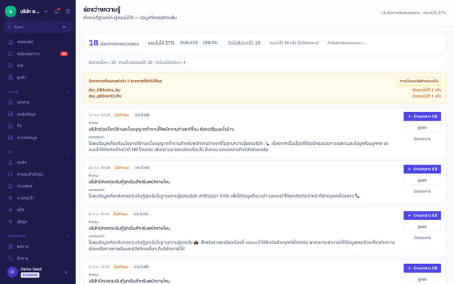The width and height of the screenshot is (454, 284).
Task: Click the BUSINESS plan badge
Action: [30, 275]
